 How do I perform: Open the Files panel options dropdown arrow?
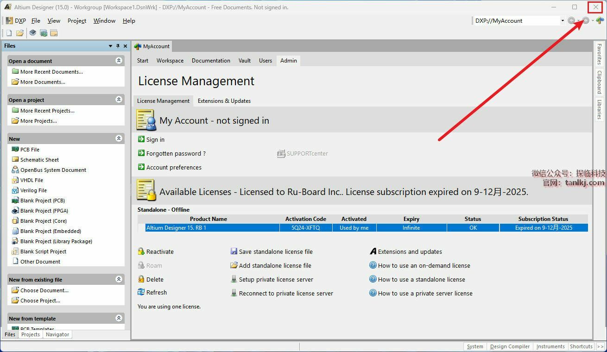pos(110,46)
